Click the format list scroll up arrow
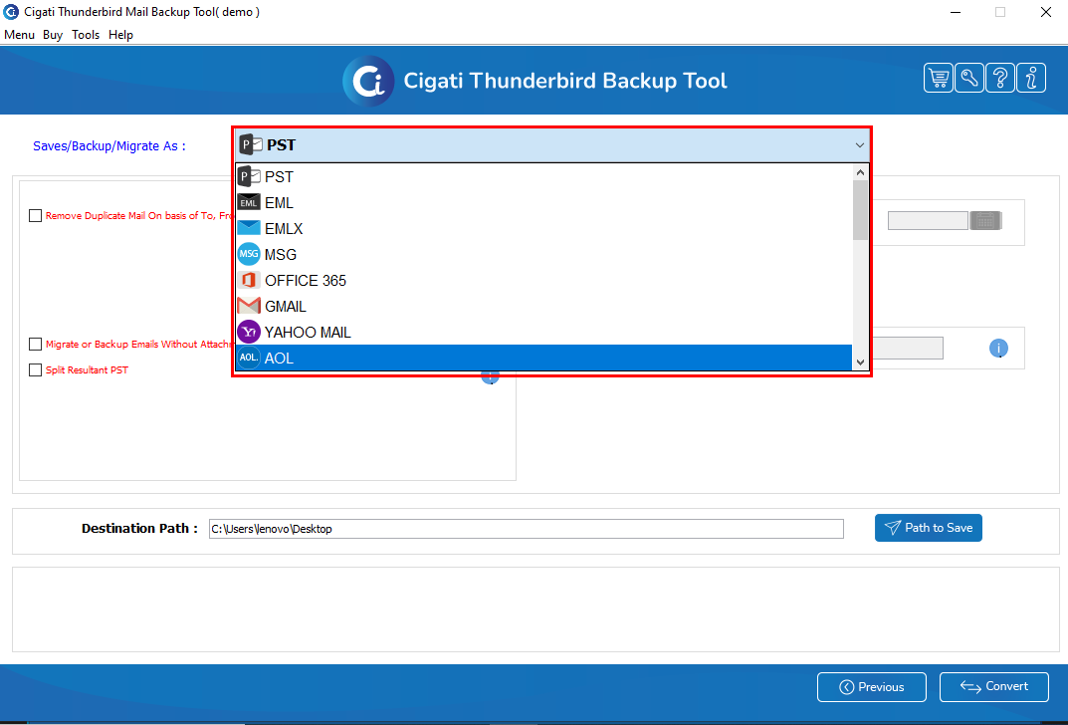Image resolution: width=1068 pixels, height=725 pixels. (x=860, y=172)
